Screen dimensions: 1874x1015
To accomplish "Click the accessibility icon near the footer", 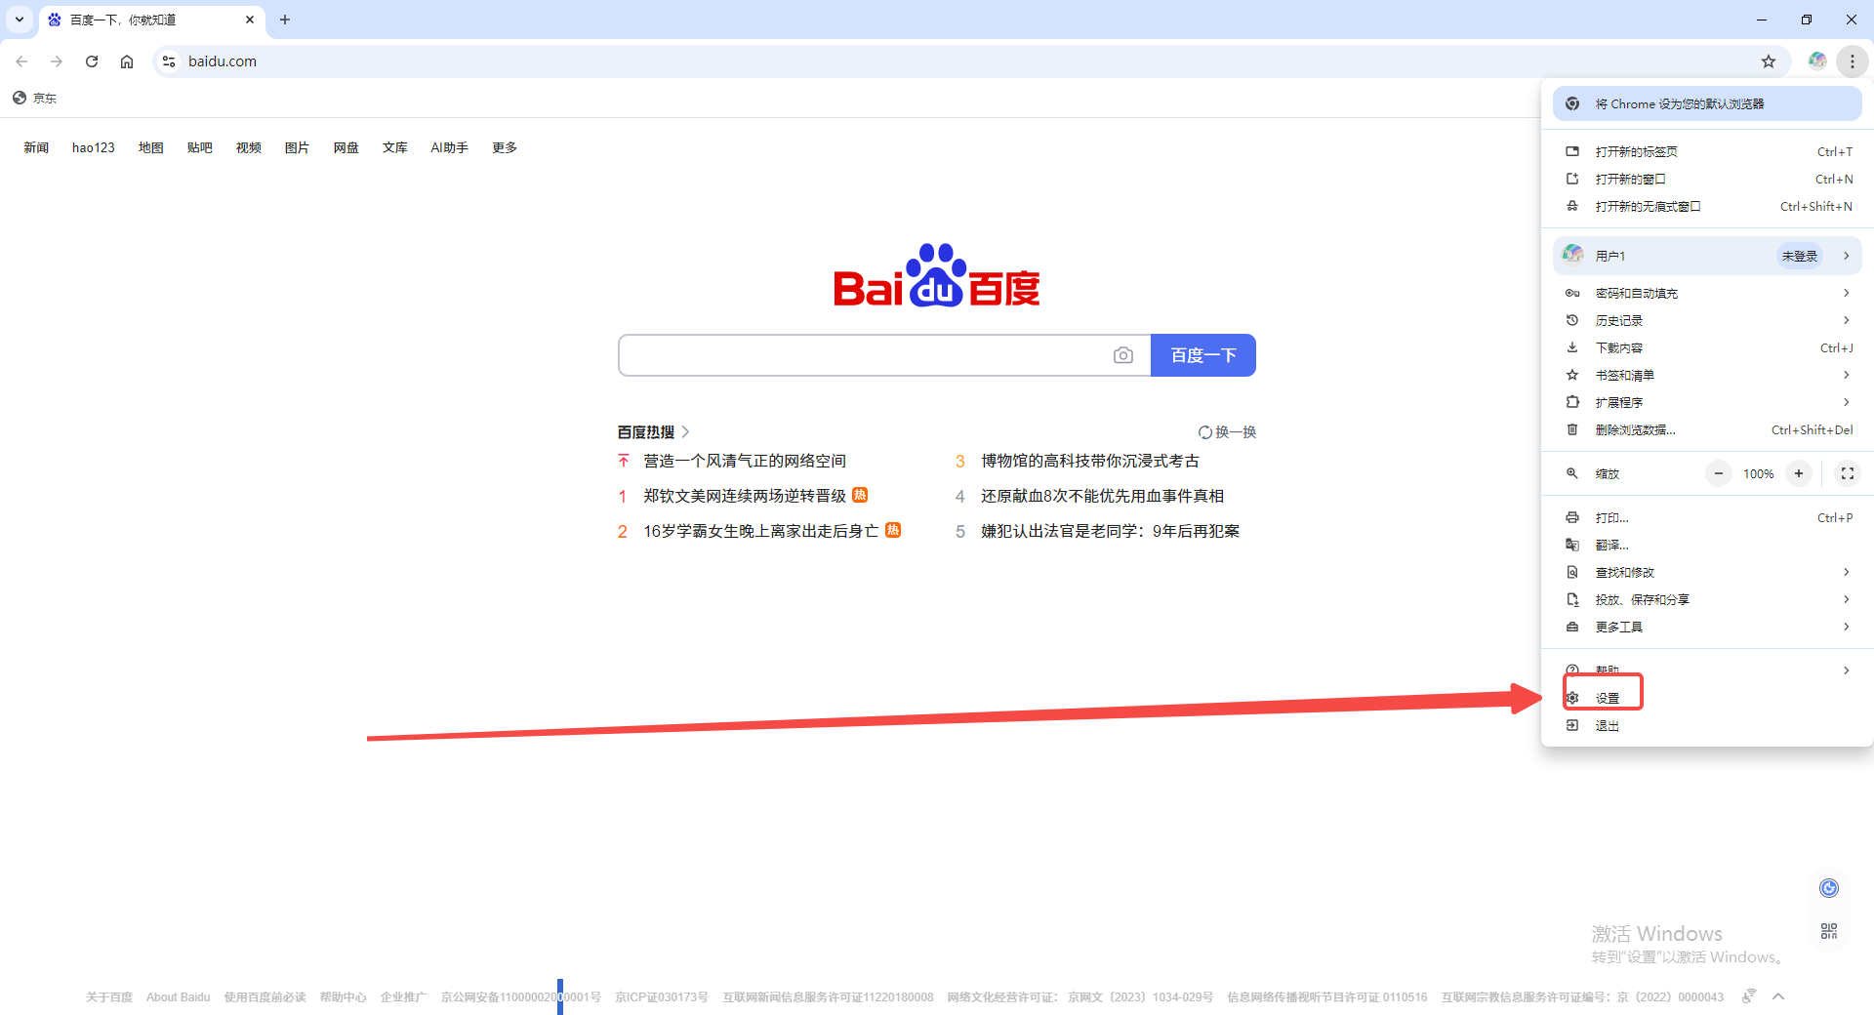I will click(1747, 996).
